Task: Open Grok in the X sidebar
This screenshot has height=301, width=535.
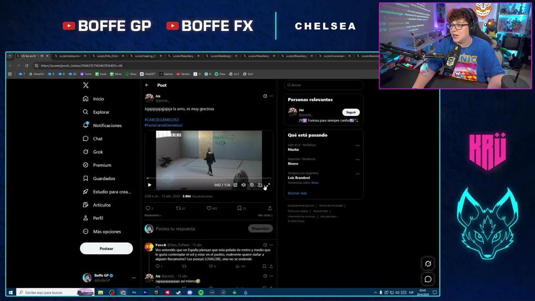Action: (x=93, y=152)
